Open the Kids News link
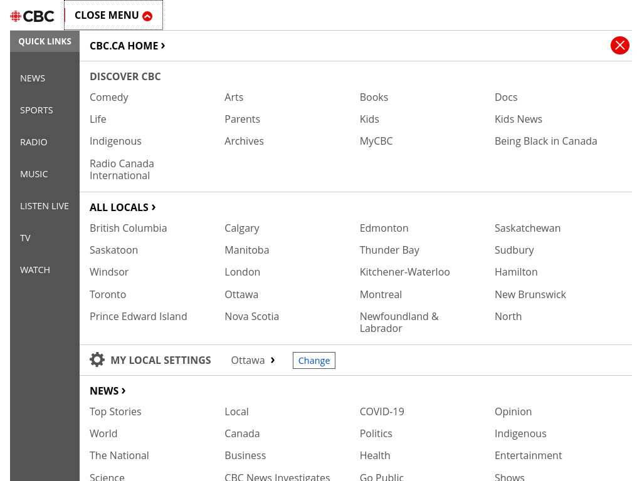The image size is (642, 481). pyautogui.click(x=518, y=119)
